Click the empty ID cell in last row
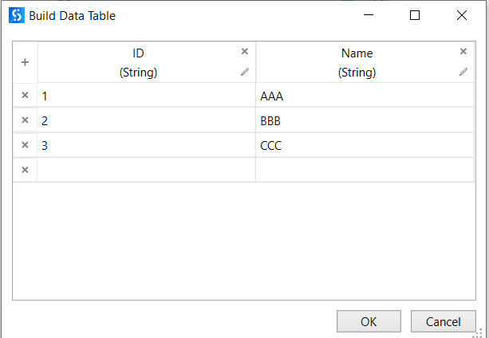This screenshot has height=338, width=489. [146, 170]
